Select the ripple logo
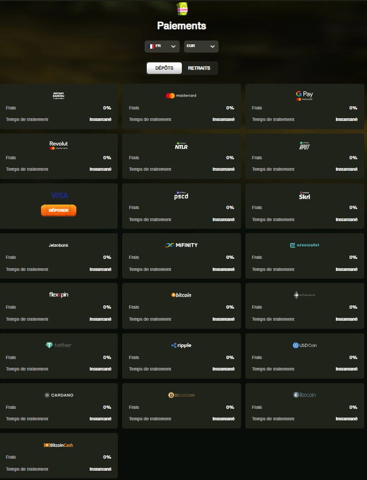This screenshot has height=480, width=367. [x=181, y=345]
